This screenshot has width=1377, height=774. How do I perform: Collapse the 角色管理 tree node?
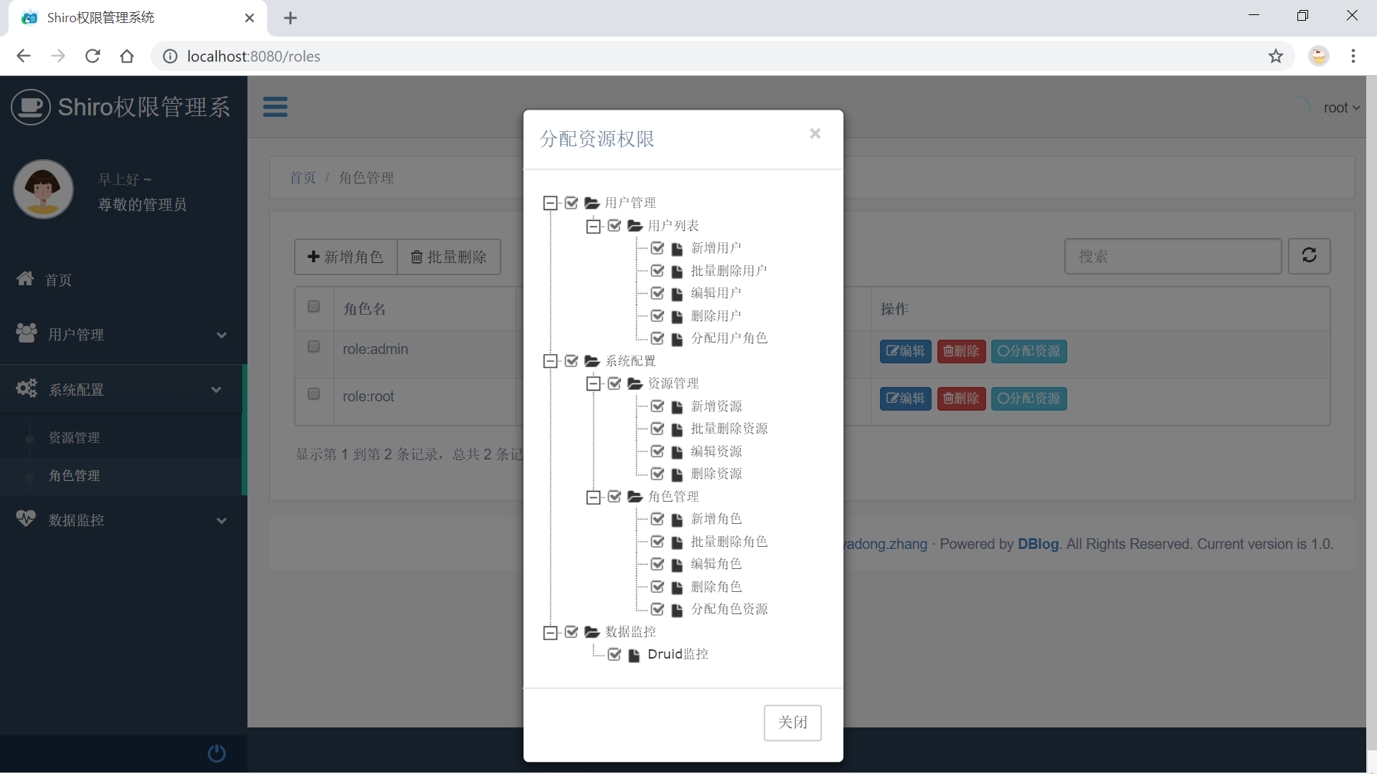[593, 497]
